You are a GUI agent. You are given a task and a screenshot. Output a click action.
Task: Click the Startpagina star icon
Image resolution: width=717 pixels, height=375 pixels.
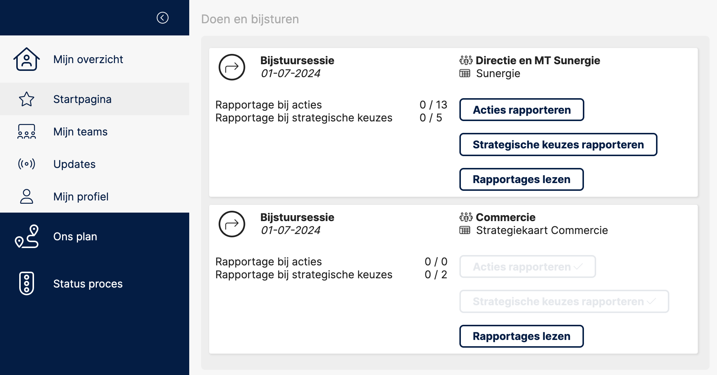27,99
